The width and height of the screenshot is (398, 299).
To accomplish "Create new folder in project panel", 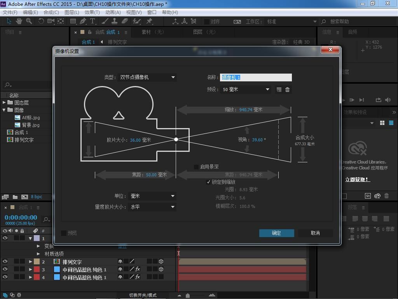I will tap(15, 197).
